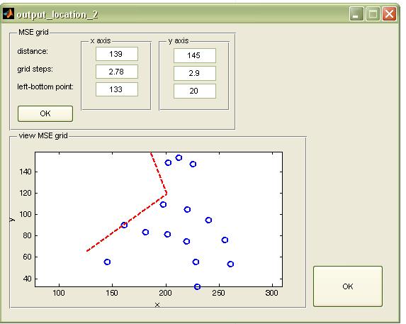This screenshot has height=324, width=406.
Task: Click the 'grid steps:' label
Action: pos(35,69)
